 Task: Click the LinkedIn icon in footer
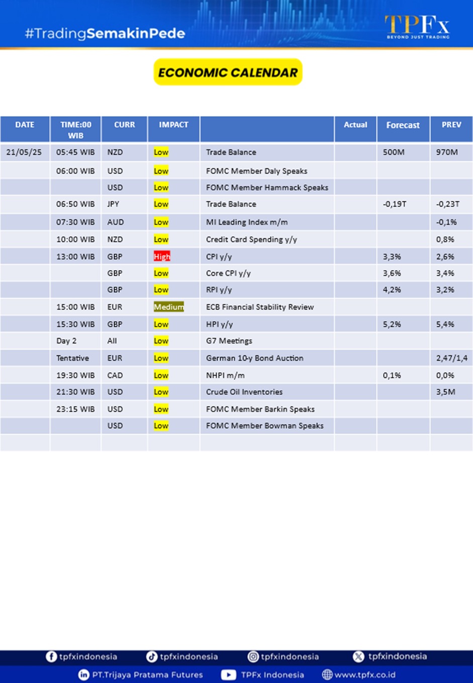pos(83,674)
